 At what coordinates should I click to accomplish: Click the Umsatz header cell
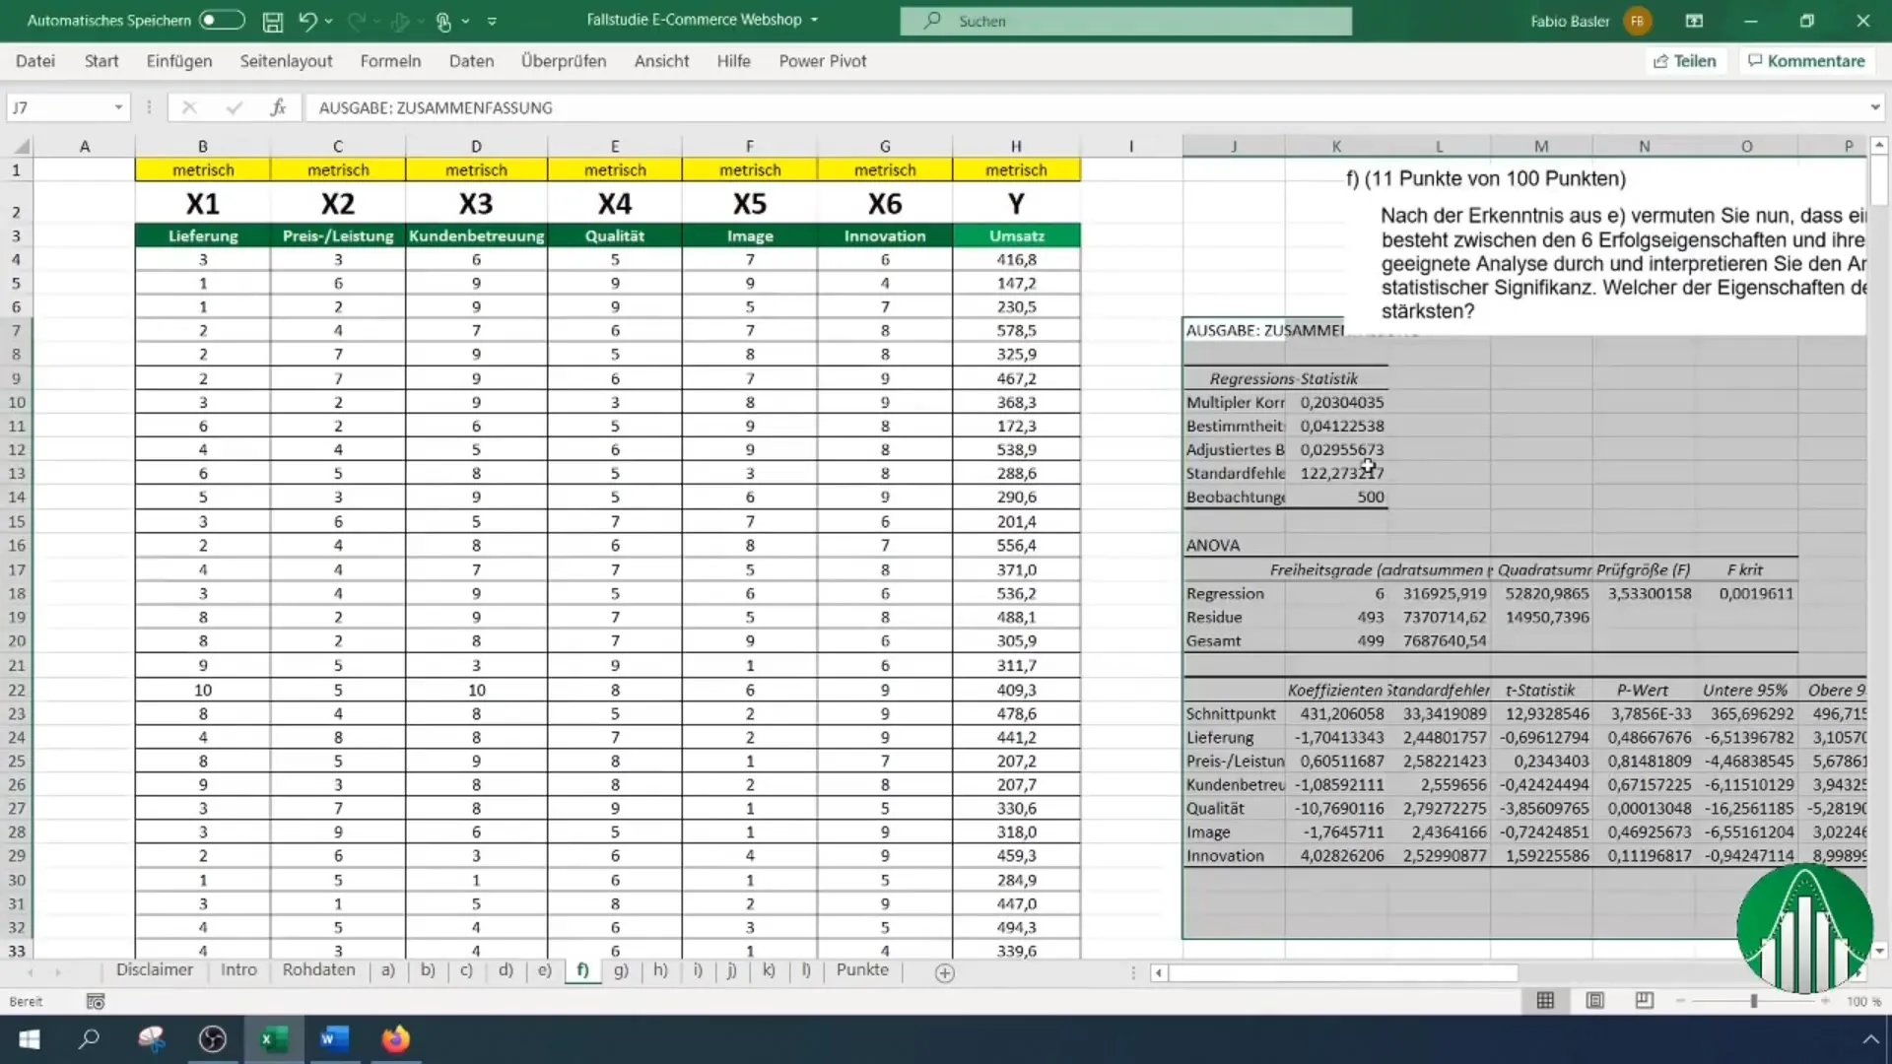(1016, 236)
